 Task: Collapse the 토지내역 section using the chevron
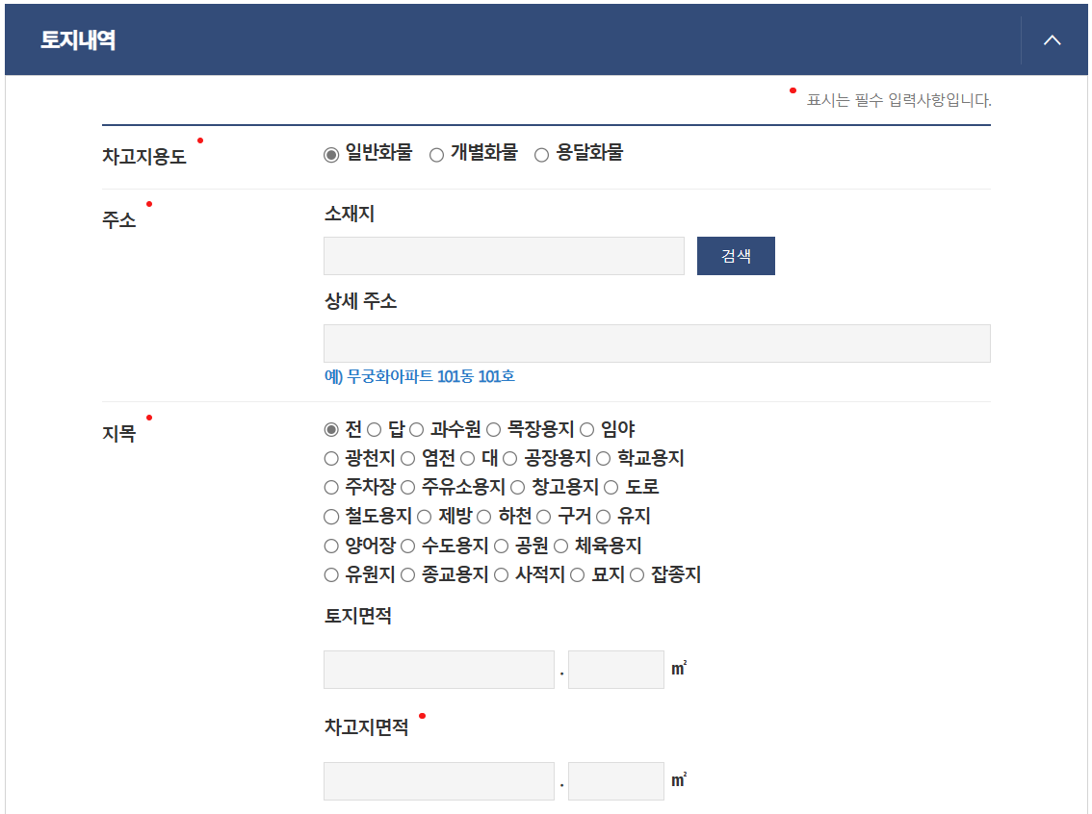pos(1052,40)
